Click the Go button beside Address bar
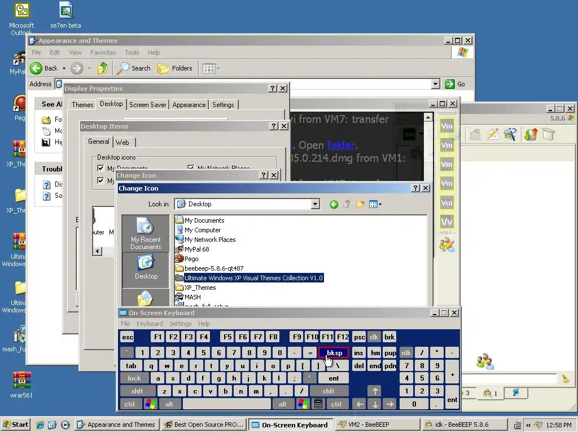The image size is (578, 433). pyautogui.click(x=455, y=84)
